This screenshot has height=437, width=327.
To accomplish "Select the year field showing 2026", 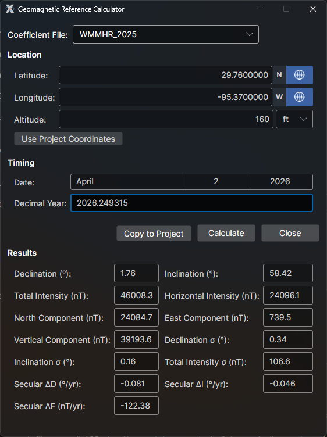I will [x=280, y=182].
